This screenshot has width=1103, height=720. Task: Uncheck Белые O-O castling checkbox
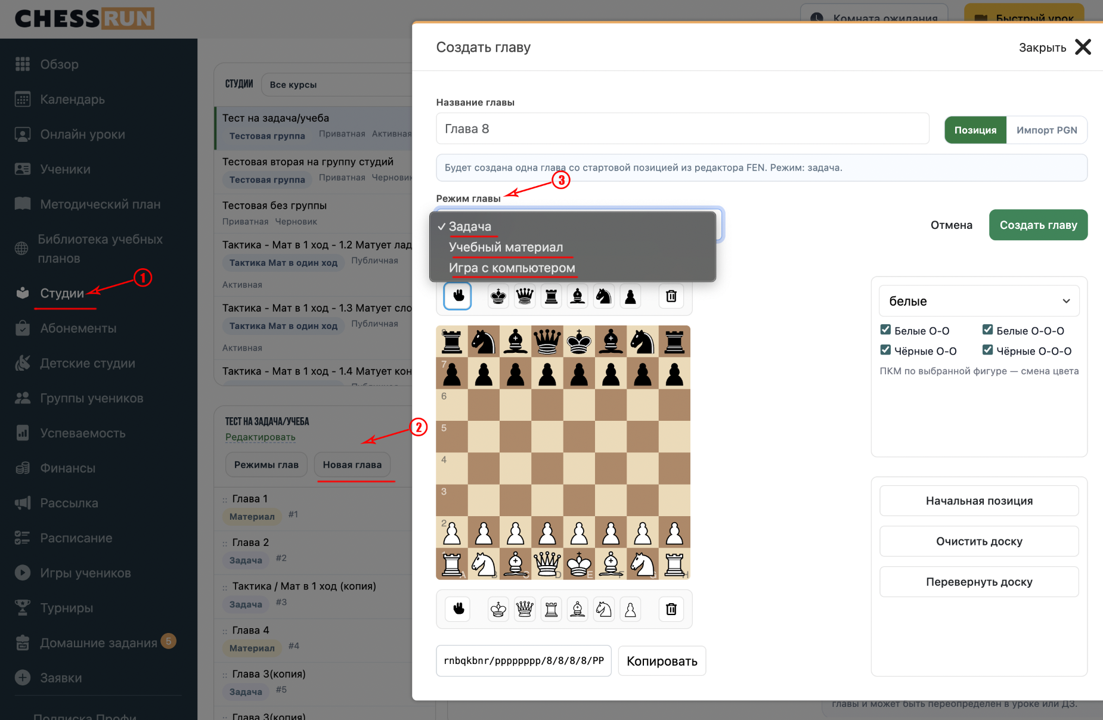(886, 330)
